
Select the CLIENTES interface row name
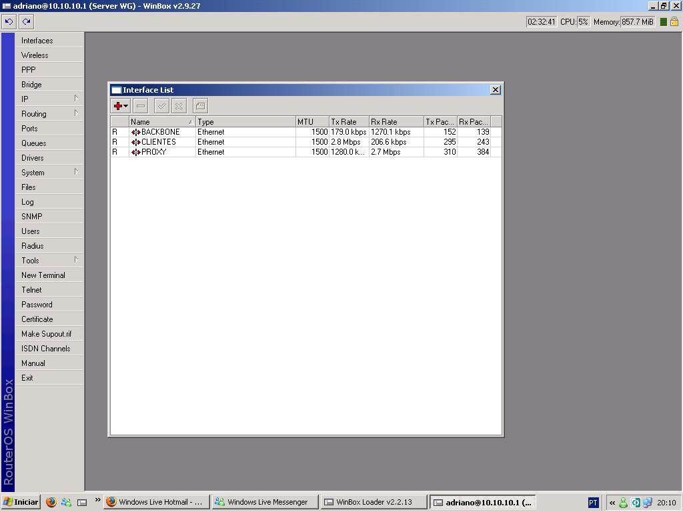point(159,142)
